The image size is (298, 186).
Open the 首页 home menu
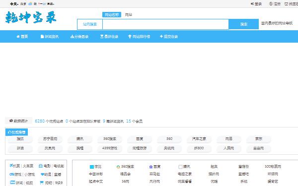[x=22, y=36]
